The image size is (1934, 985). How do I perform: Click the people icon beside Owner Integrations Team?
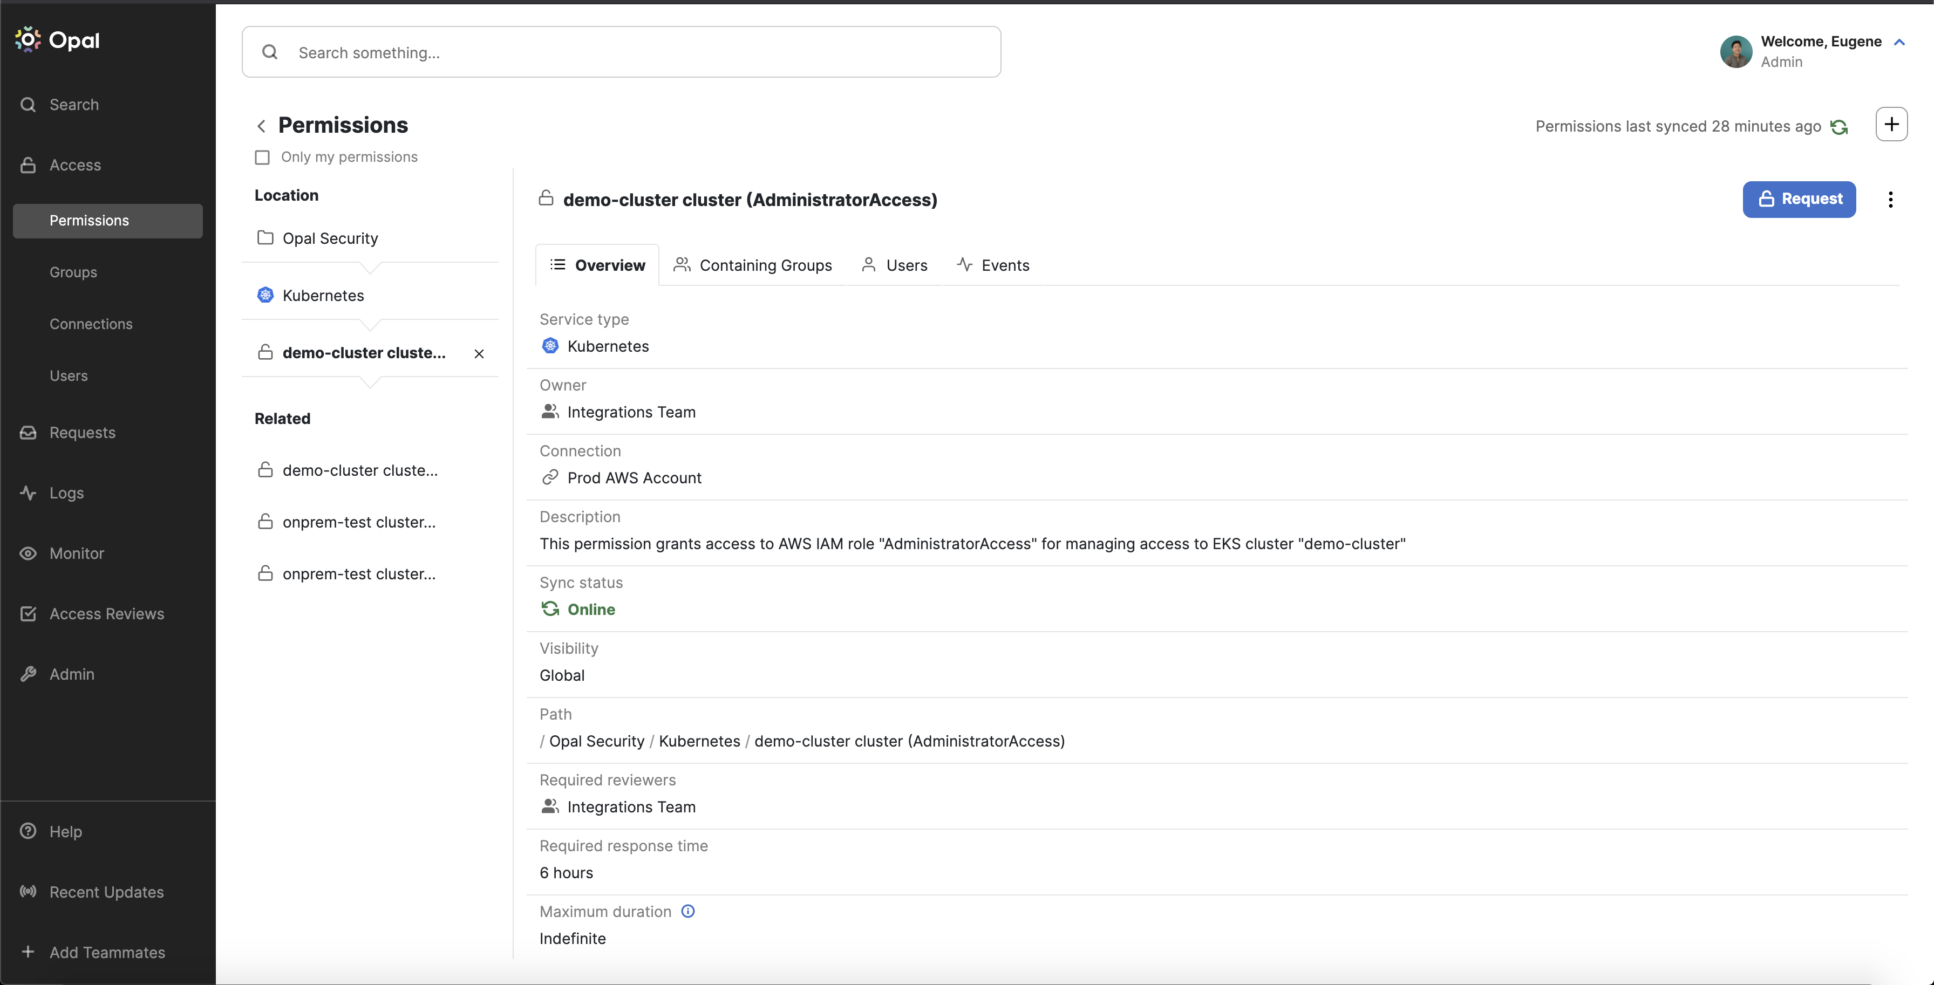pyautogui.click(x=549, y=412)
